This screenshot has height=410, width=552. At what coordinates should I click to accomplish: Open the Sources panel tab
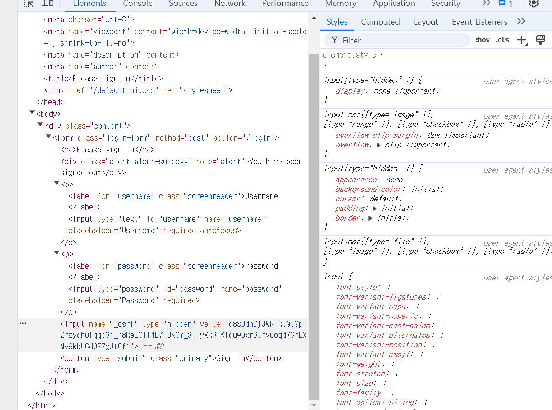(183, 4)
